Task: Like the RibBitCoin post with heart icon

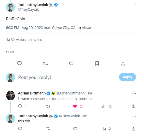Action: (71, 63)
